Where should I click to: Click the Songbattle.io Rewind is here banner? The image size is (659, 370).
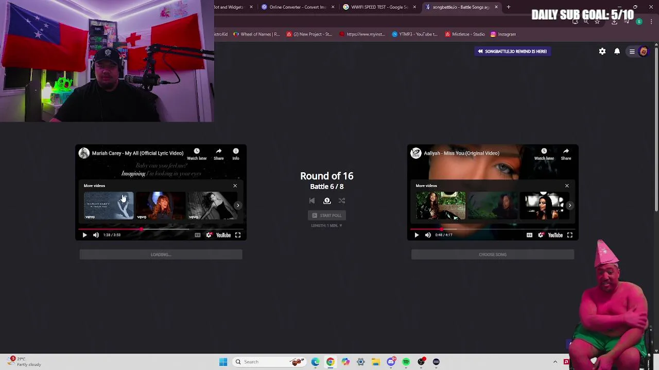click(x=512, y=51)
